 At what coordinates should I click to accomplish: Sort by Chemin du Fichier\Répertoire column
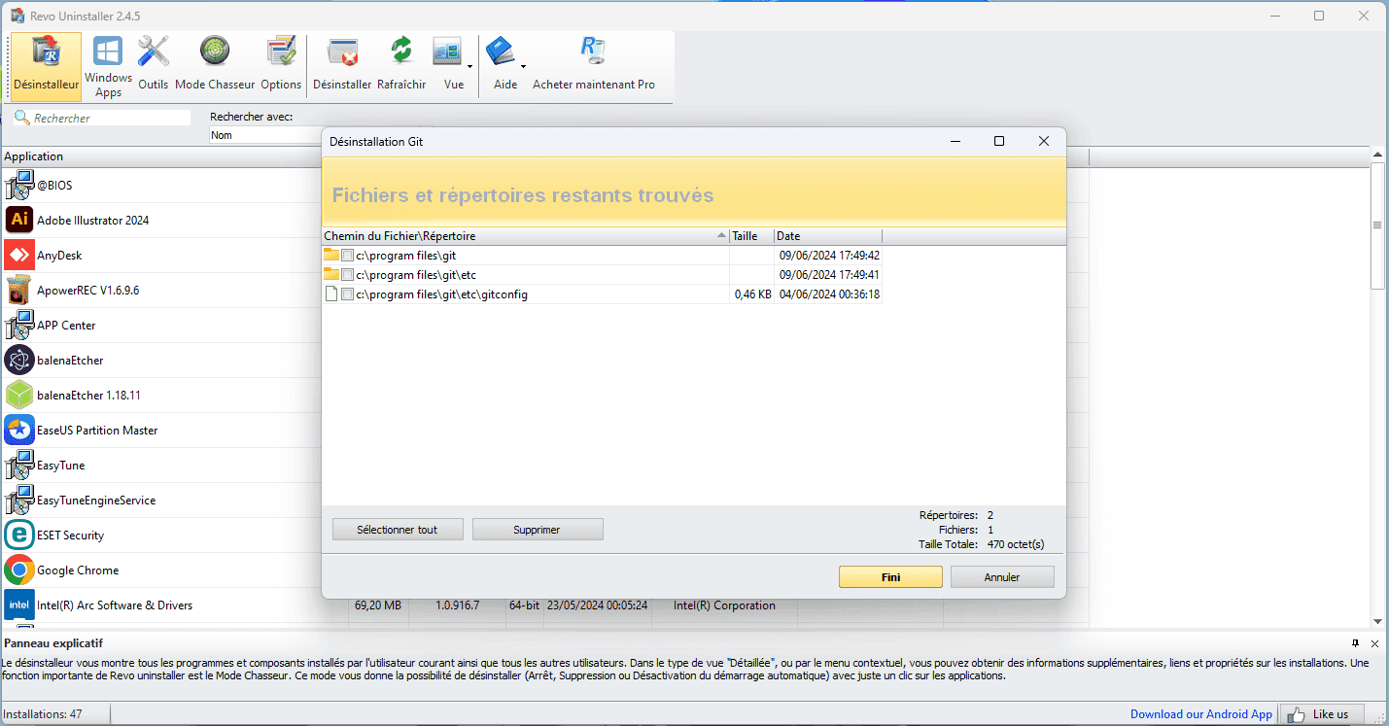click(x=526, y=236)
